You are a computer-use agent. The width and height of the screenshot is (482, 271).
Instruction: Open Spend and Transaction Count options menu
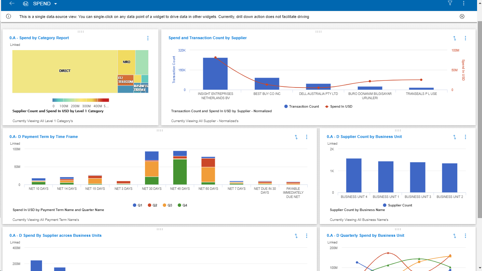465,38
